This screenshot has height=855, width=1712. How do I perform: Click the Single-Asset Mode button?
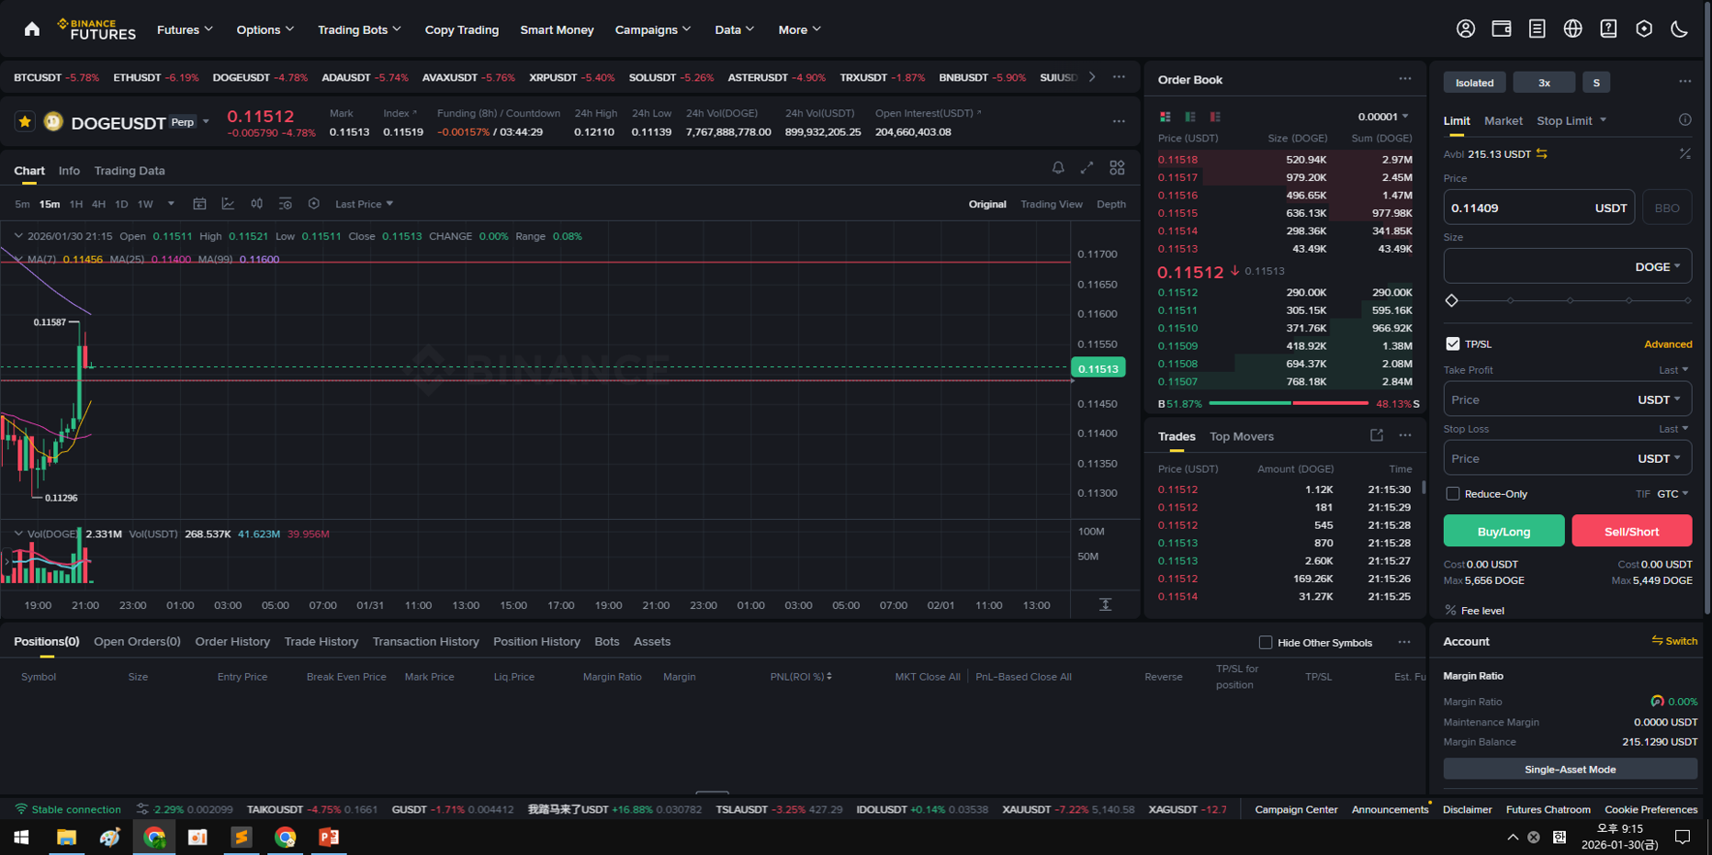[1570, 770]
